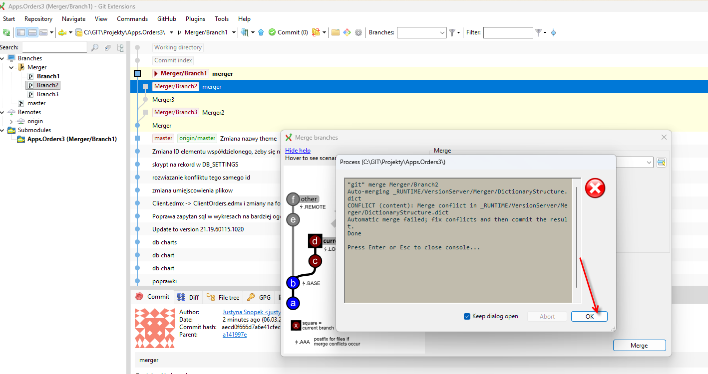Toggle the left panel layout button

click(21, 32)
